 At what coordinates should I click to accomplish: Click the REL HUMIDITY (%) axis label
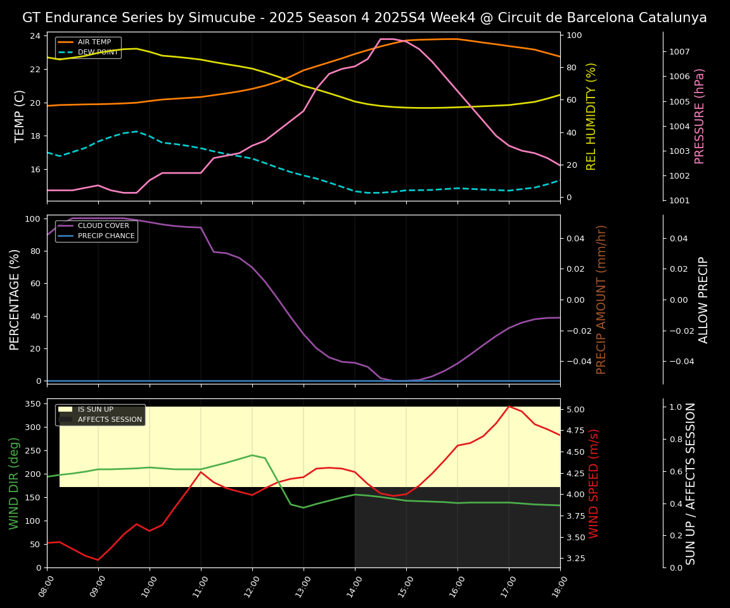coord(591,117)
